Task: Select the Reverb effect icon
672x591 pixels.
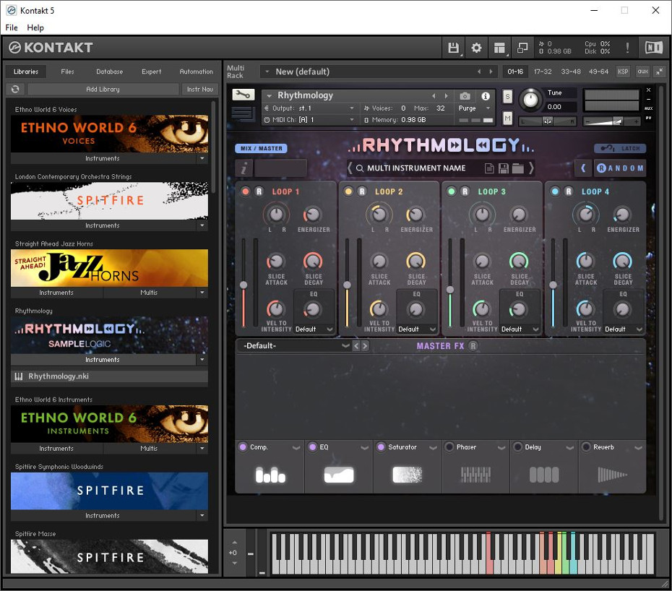Action: pos(613,475)
